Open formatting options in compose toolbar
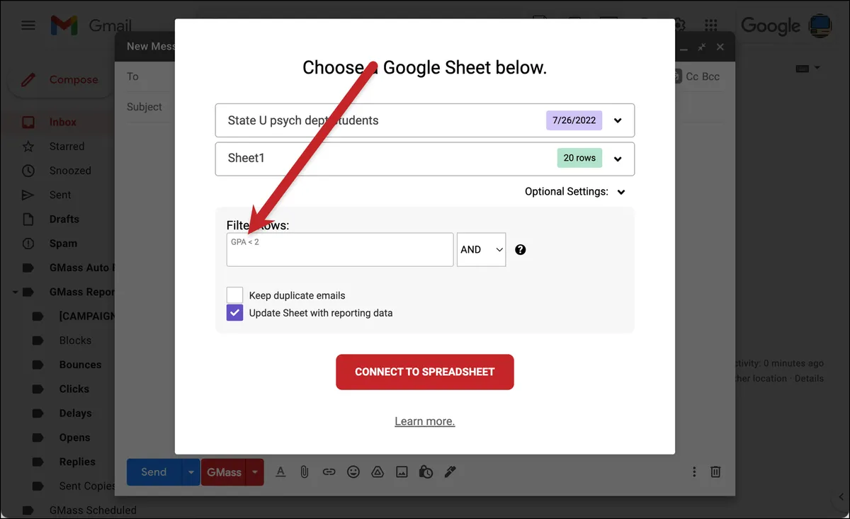Screen dimensions: 850x519 280,472
